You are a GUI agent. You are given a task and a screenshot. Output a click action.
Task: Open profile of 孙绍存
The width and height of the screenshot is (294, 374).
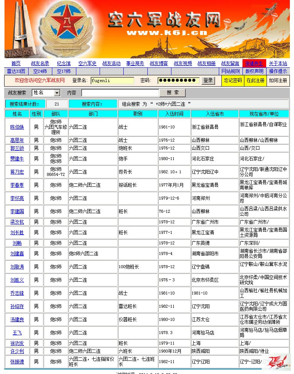(x=17, y=306)
